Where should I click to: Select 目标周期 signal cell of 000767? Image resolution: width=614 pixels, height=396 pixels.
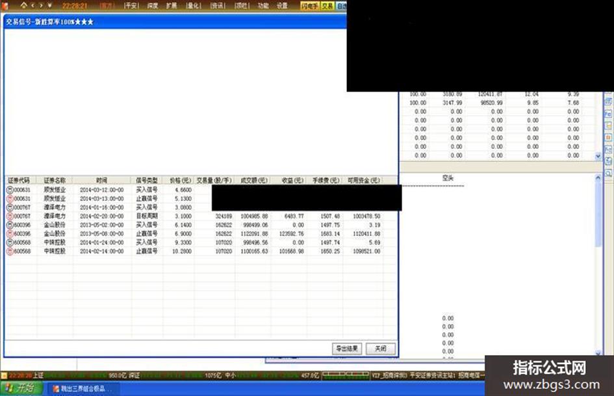[147, 216]
